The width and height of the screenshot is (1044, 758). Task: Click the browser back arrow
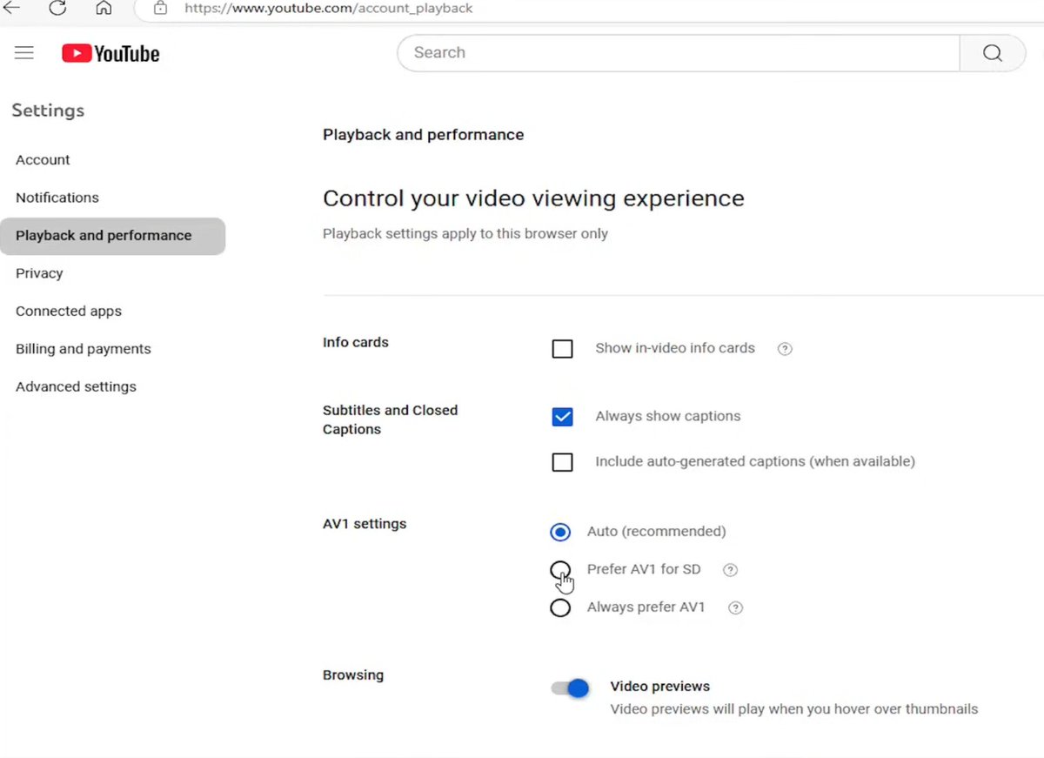pyautogui.click(x=11, y=8)
